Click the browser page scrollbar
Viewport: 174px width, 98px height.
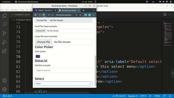tap(95, 71)
